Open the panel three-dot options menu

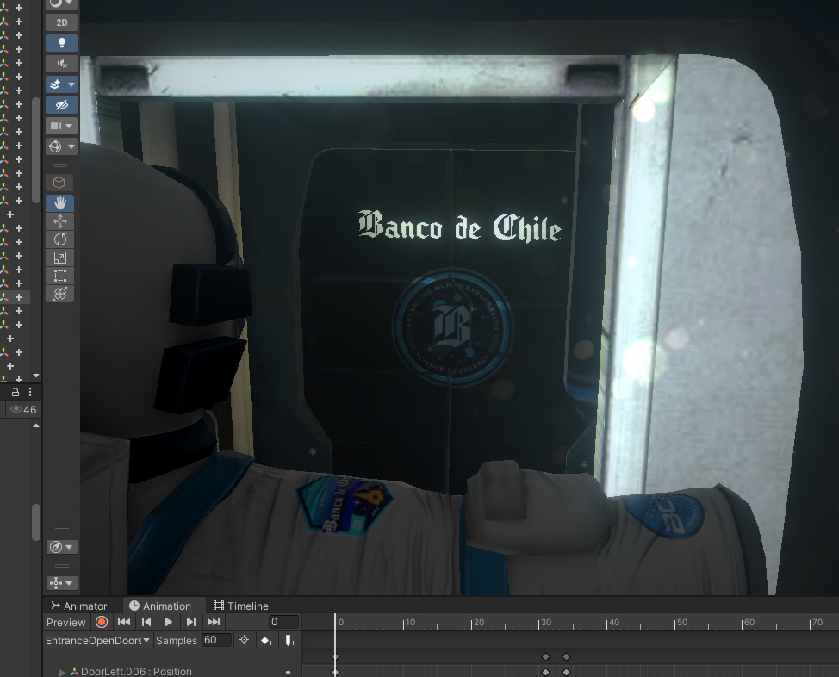(x=30, y=392)
